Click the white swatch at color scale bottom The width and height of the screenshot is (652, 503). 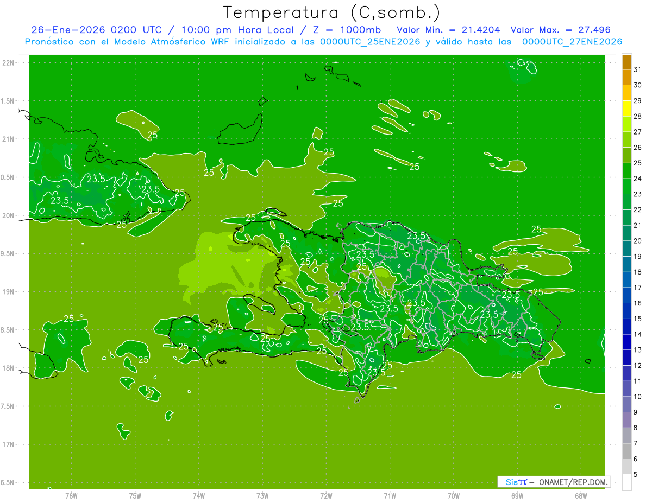626,482
